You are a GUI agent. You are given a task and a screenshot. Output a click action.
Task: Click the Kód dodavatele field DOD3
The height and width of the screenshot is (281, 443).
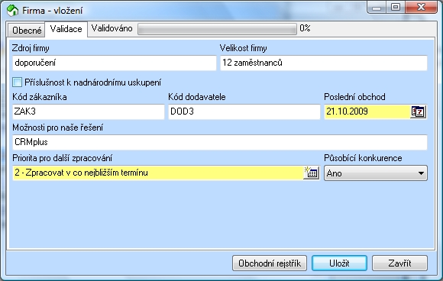(244, 111)
